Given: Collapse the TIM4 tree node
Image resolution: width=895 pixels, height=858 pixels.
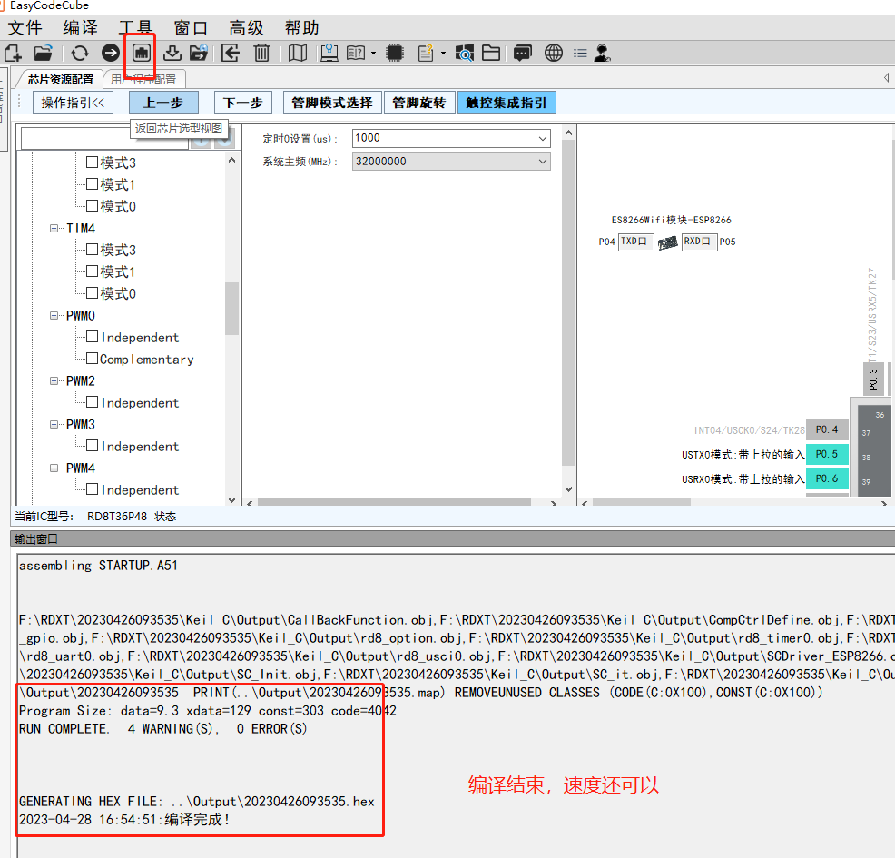Looking at the screenshot, I should pyautogui.click(x=54, y=228).
